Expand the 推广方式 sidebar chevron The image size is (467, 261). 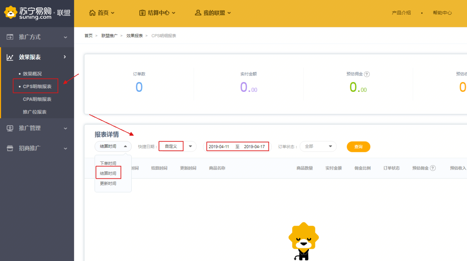[65, 37]
